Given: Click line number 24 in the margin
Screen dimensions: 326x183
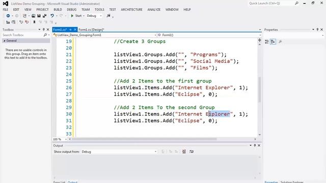Looking at the screenshot, I should [x=69, y=75].
